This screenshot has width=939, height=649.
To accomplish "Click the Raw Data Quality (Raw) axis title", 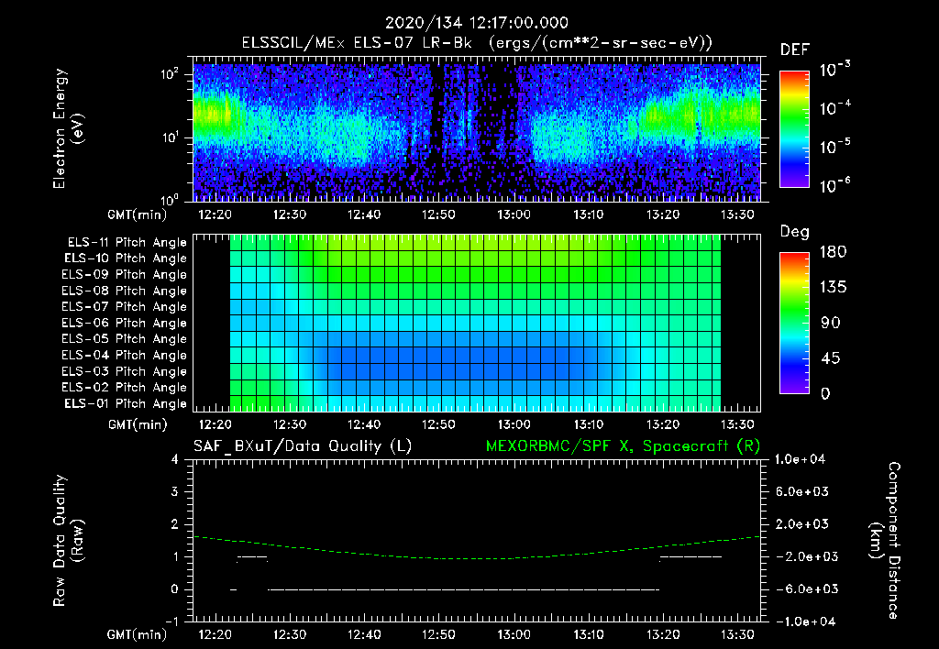I will (68, 541).
